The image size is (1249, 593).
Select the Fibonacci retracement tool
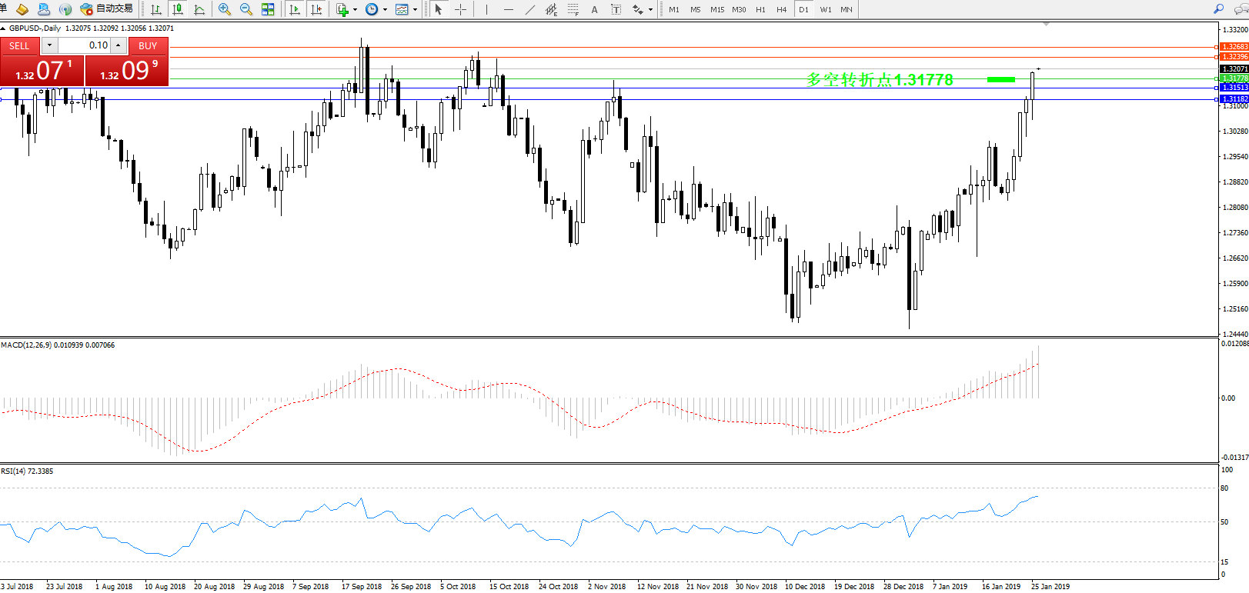573,9
